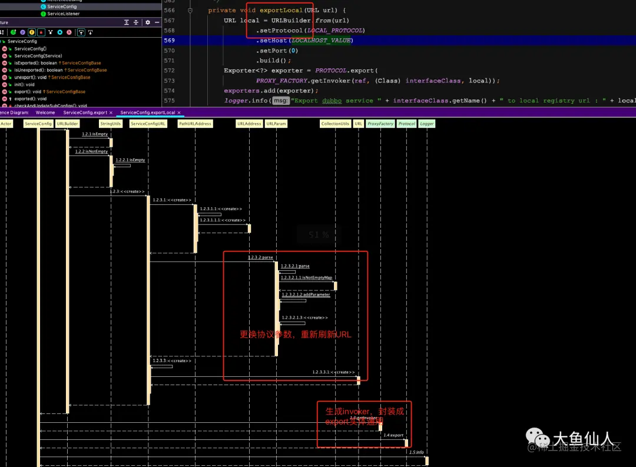Click ProxyFactory lifeline header in diagram
The image size is (636, 467).
380,124
